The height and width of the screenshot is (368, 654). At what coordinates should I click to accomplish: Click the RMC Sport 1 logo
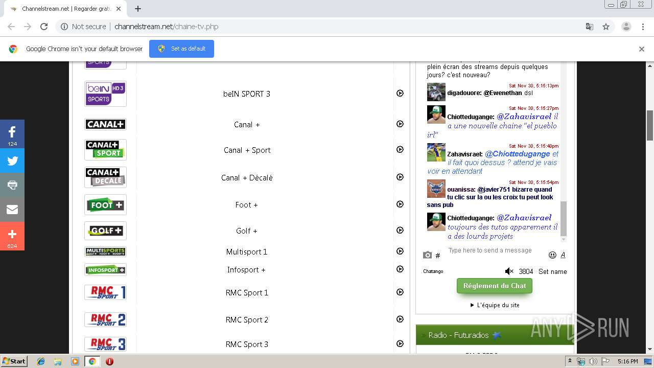coord(105,292)
